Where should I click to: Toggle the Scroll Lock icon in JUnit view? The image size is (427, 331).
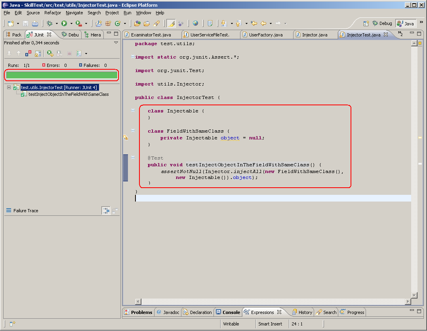(x=38, y=53)
